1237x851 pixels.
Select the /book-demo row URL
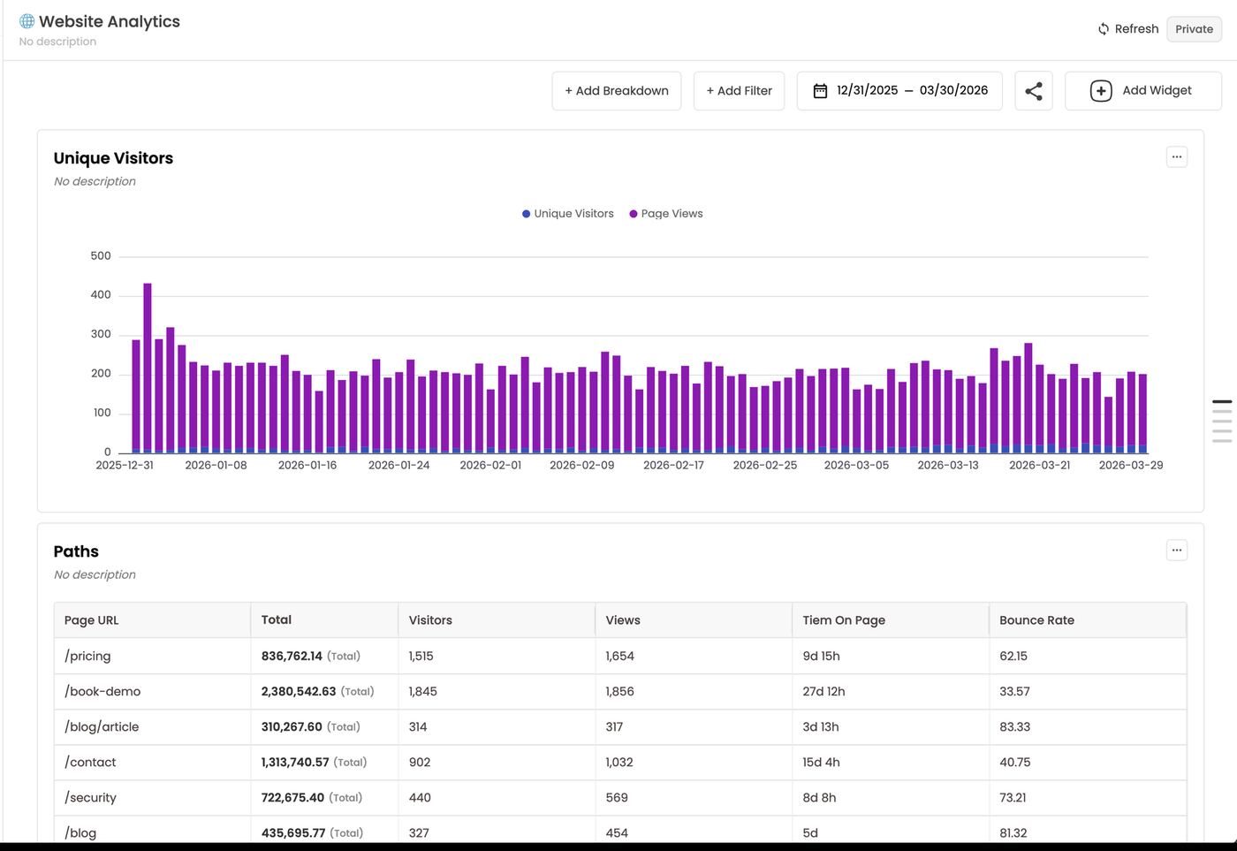coord(102,692)
